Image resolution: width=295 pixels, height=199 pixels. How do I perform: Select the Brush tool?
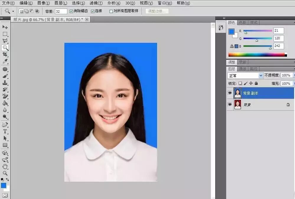click(x=5, y=76)
